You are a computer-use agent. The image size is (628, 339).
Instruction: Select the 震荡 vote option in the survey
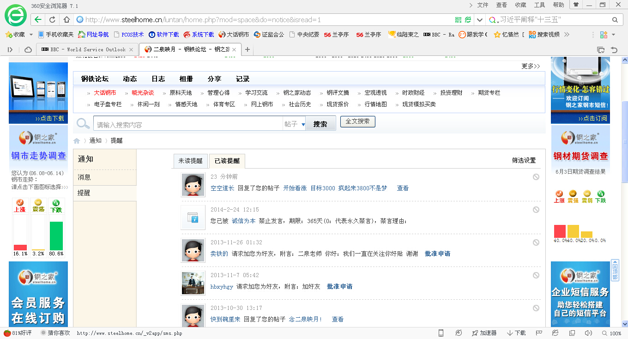coord(38,206)
